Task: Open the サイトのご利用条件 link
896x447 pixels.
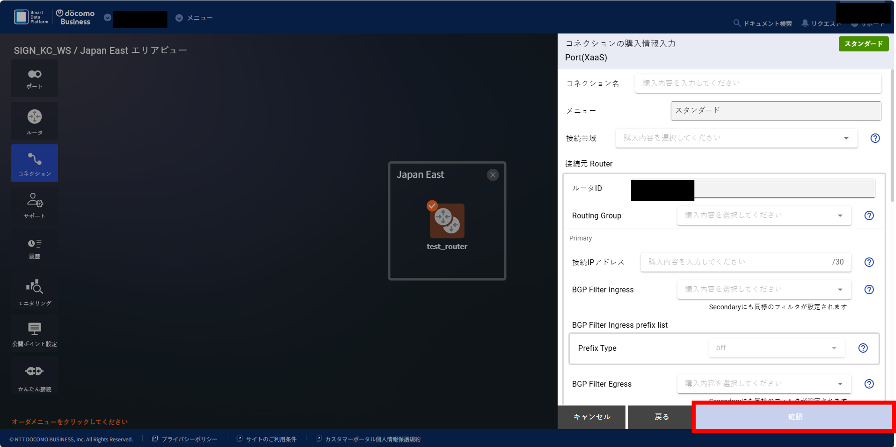Action: tap(271, 439)
